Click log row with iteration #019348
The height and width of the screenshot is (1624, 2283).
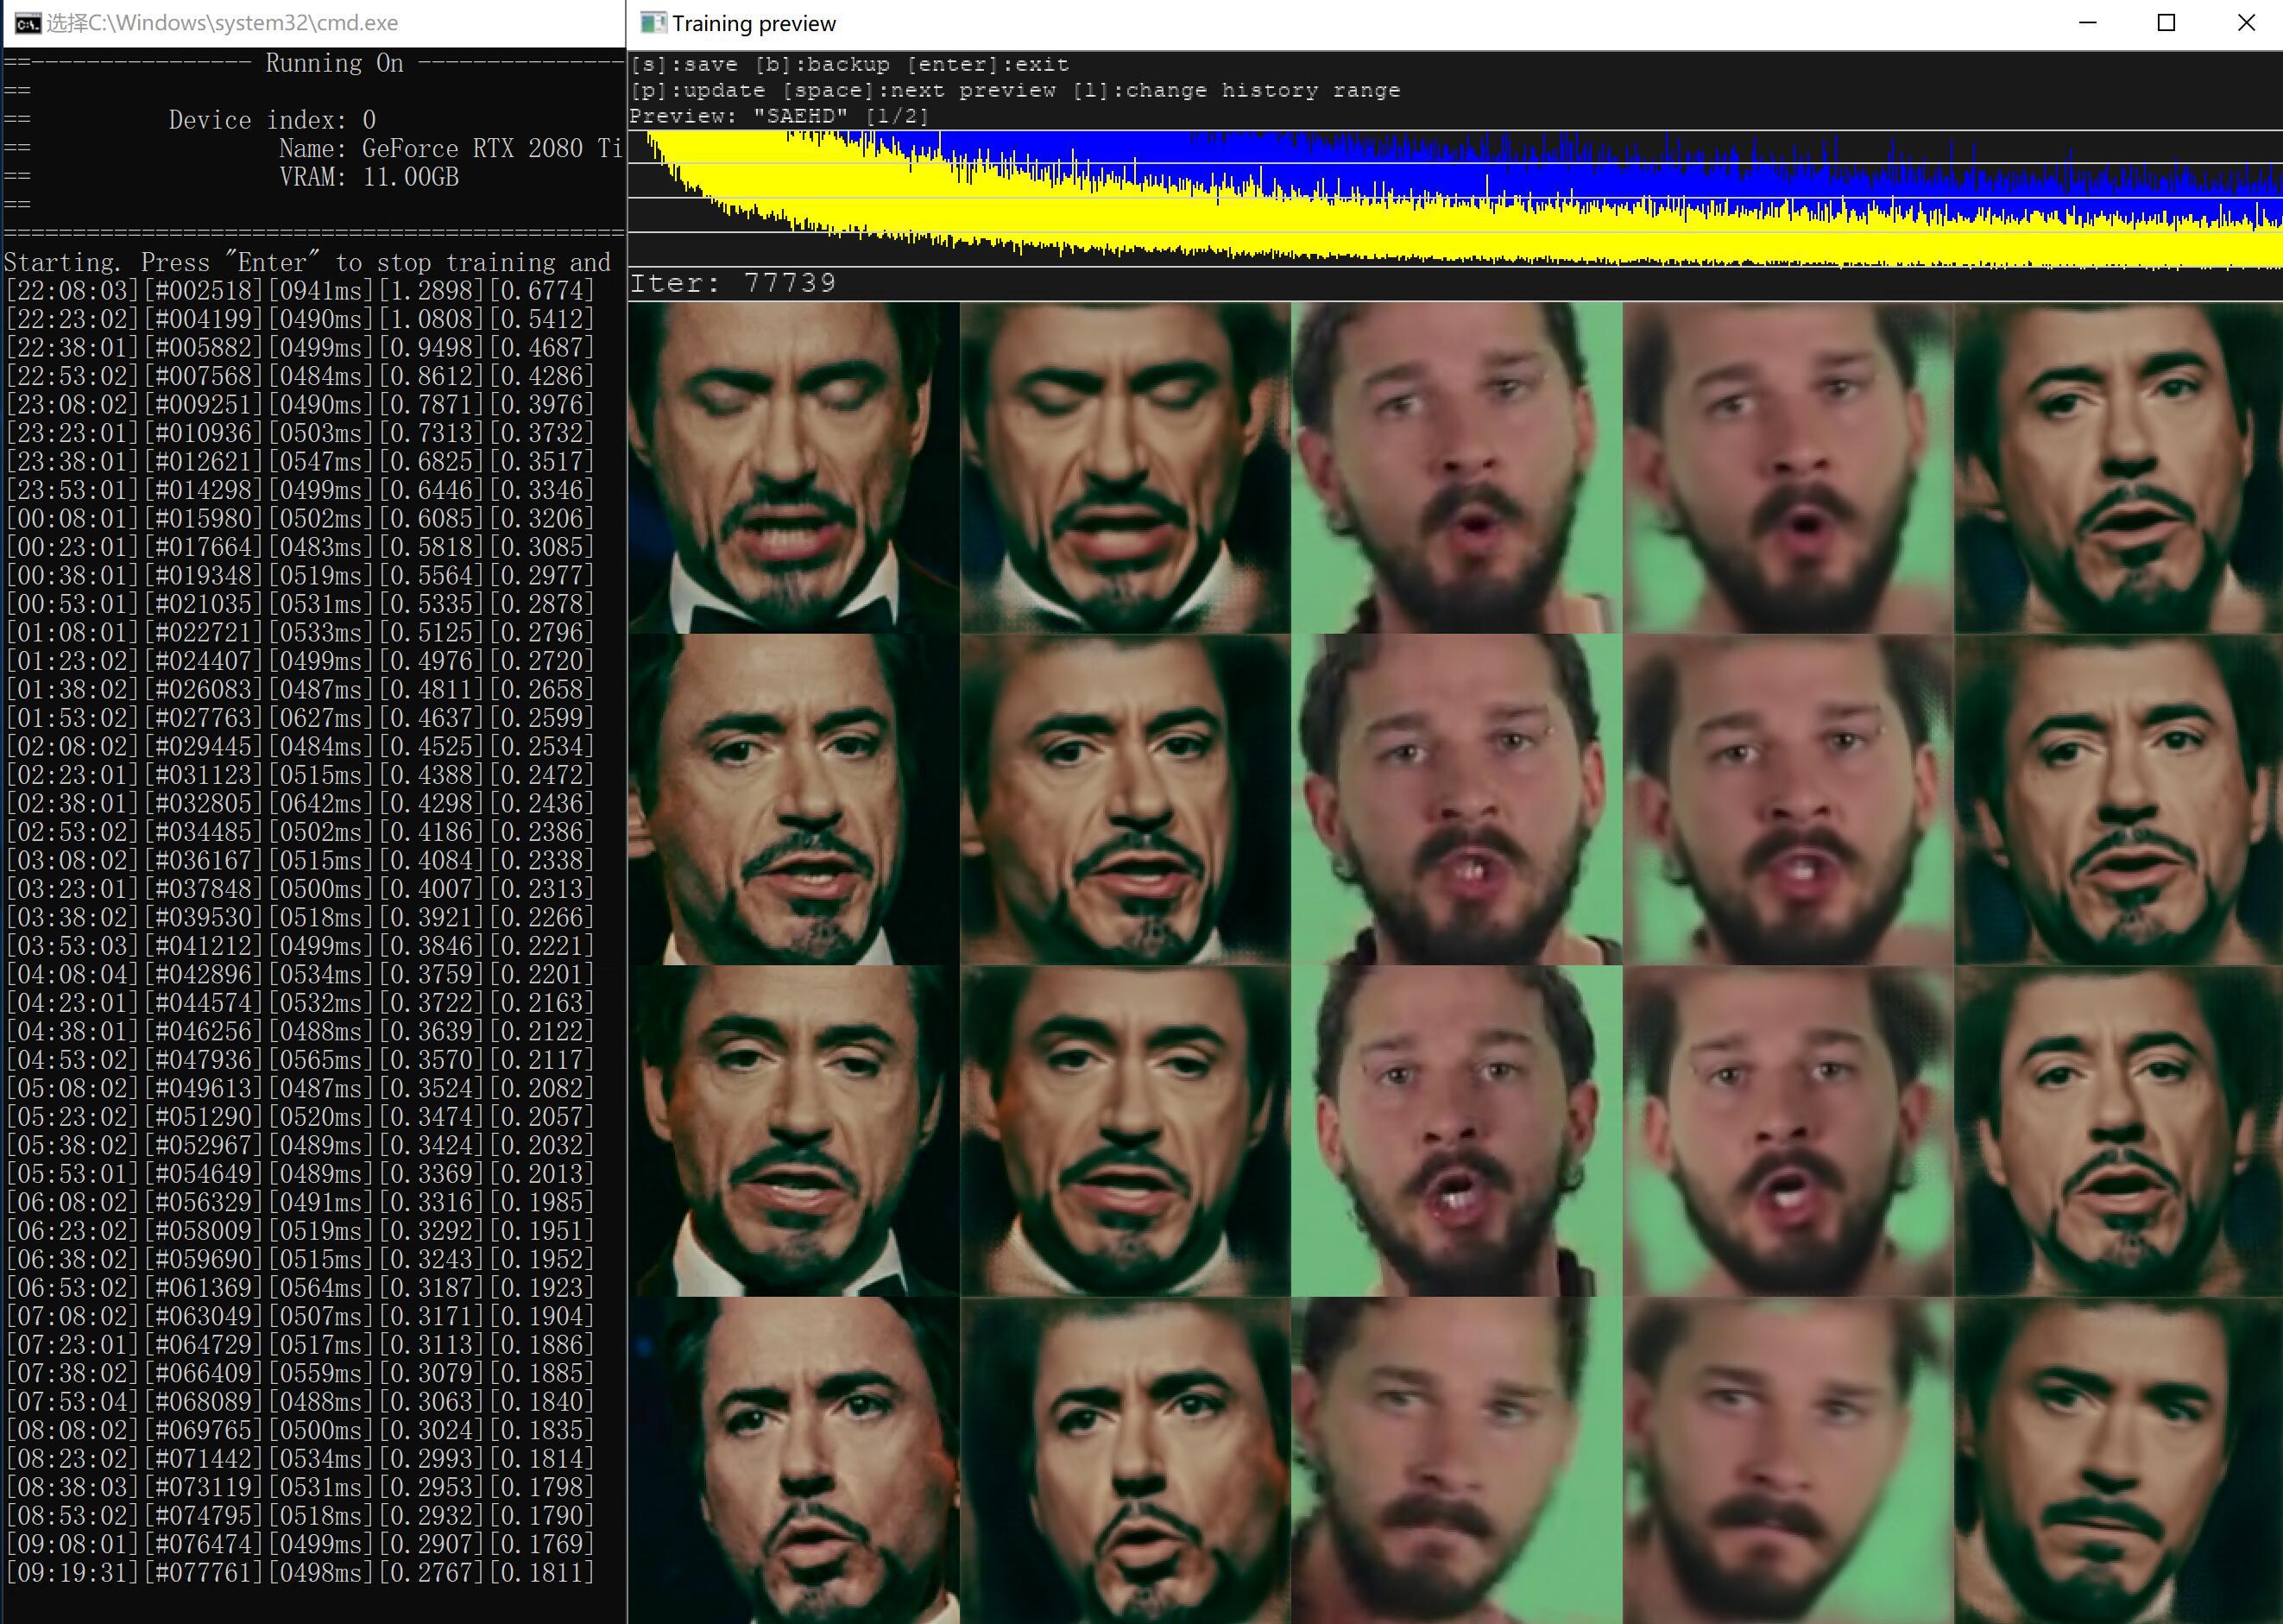pyautogui.click(x=300, y=576)
